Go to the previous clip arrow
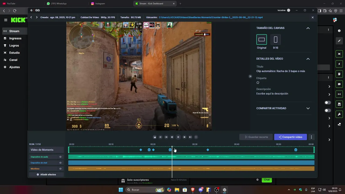The height and width of the screenshot is (194, 345). [31, 17]
